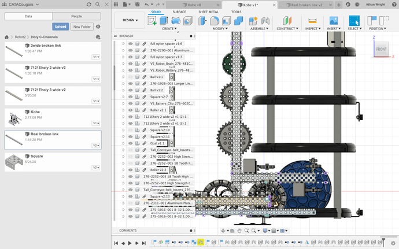Click the FRONT face of the view cube
399x249 pixels.
tap(382, 50)
